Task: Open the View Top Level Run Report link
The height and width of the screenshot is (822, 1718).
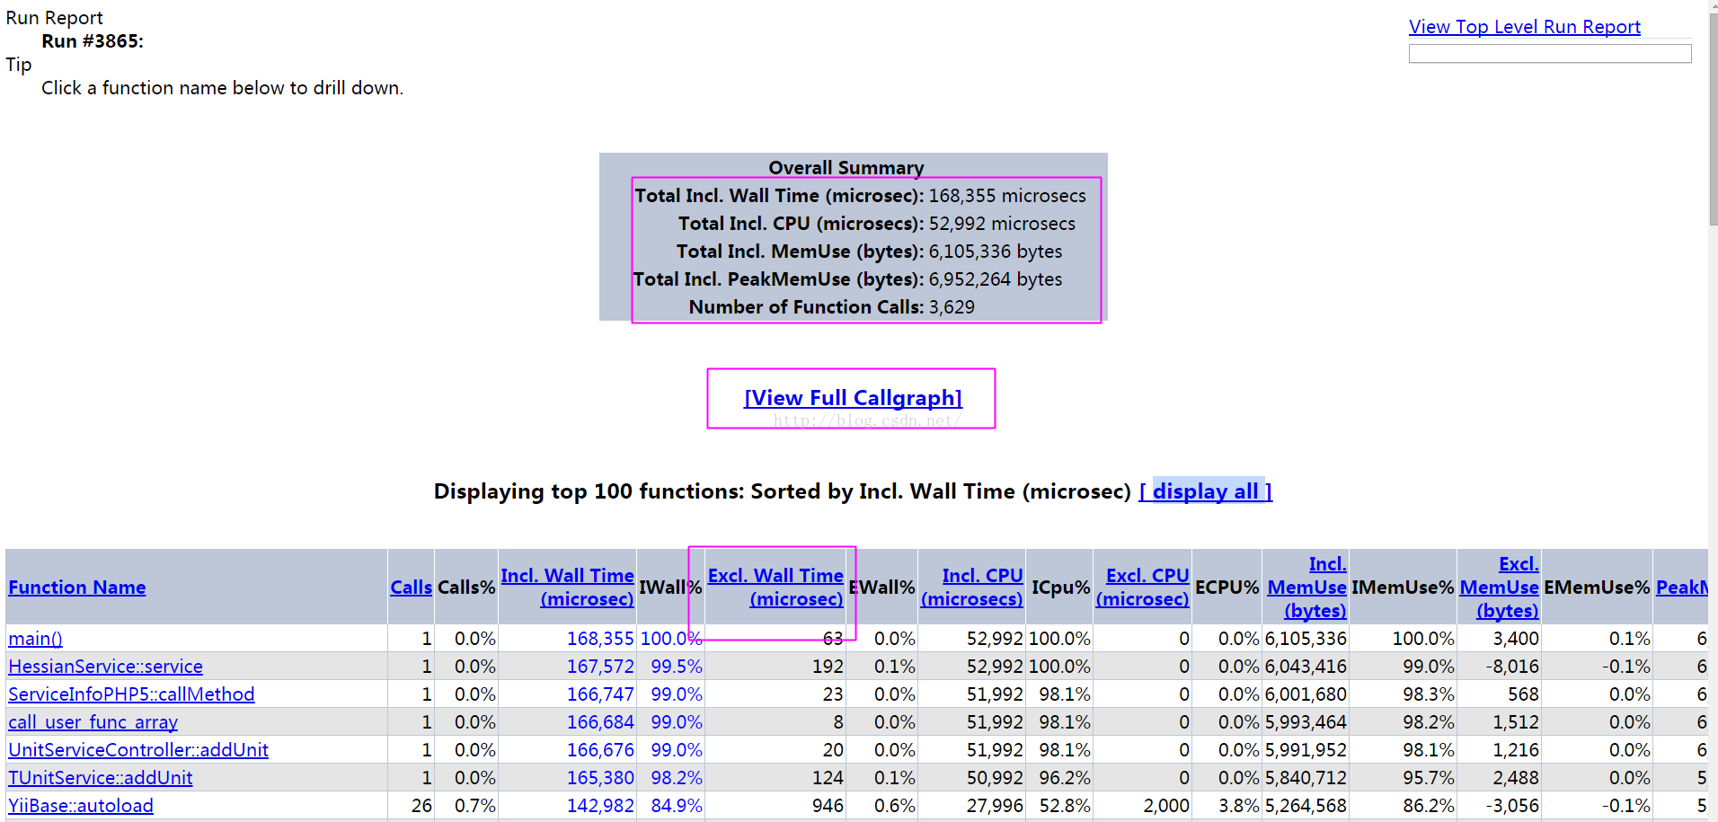Action: tap(1524, 27)
